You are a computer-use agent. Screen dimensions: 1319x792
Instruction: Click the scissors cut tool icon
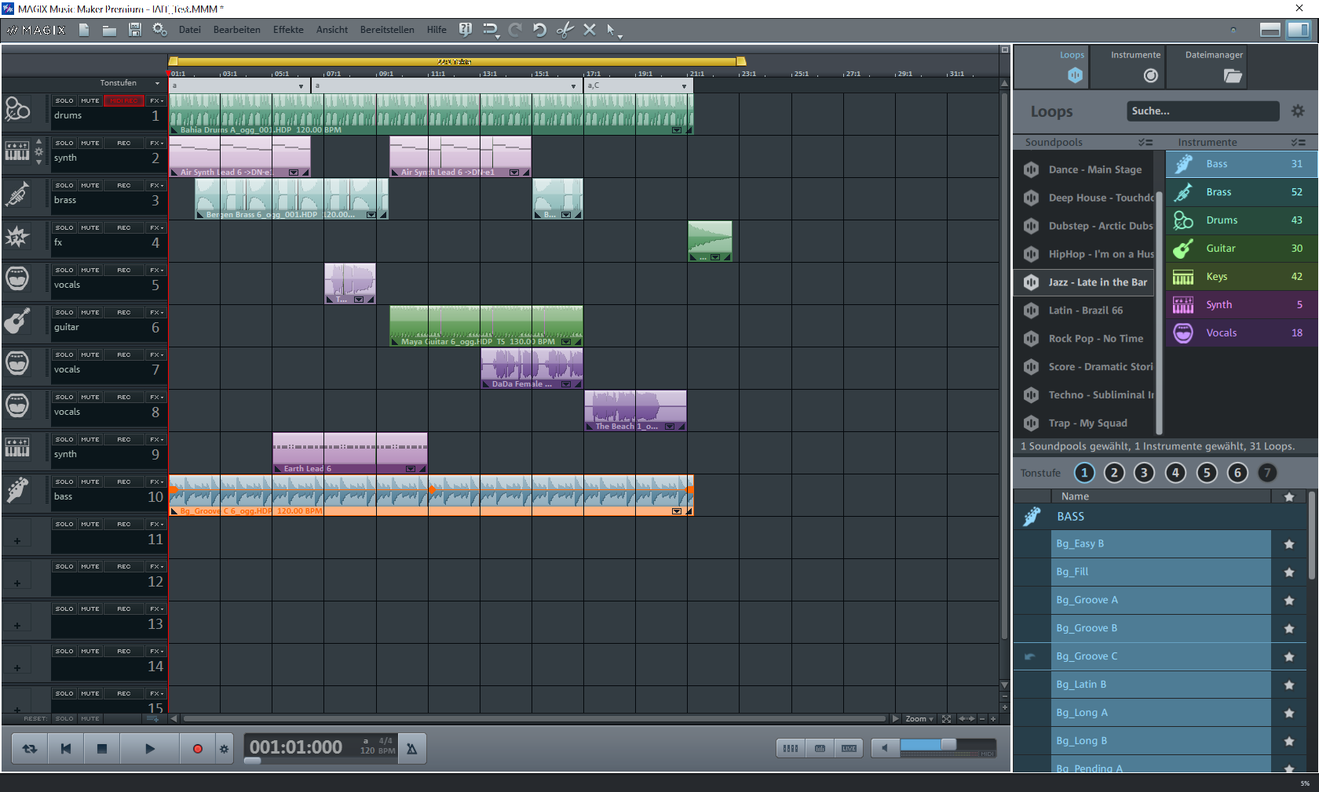(565, 30)
